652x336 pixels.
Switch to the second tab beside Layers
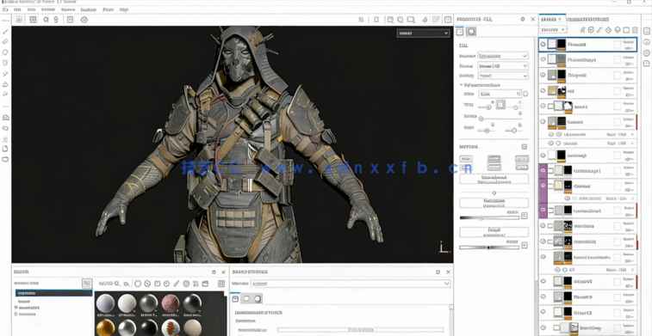point(588,19)
